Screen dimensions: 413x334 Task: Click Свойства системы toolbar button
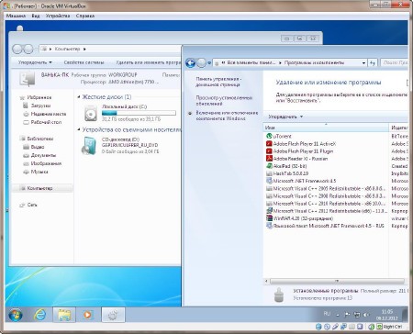tap(84, 62)
